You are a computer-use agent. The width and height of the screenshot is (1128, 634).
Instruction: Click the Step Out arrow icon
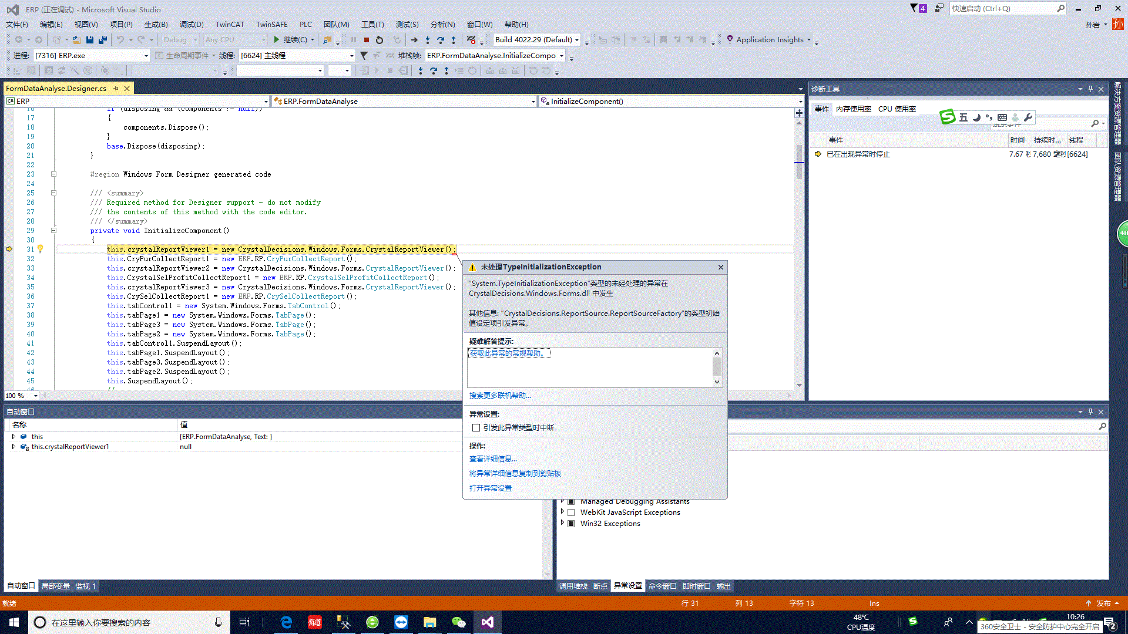click(454, 40)
